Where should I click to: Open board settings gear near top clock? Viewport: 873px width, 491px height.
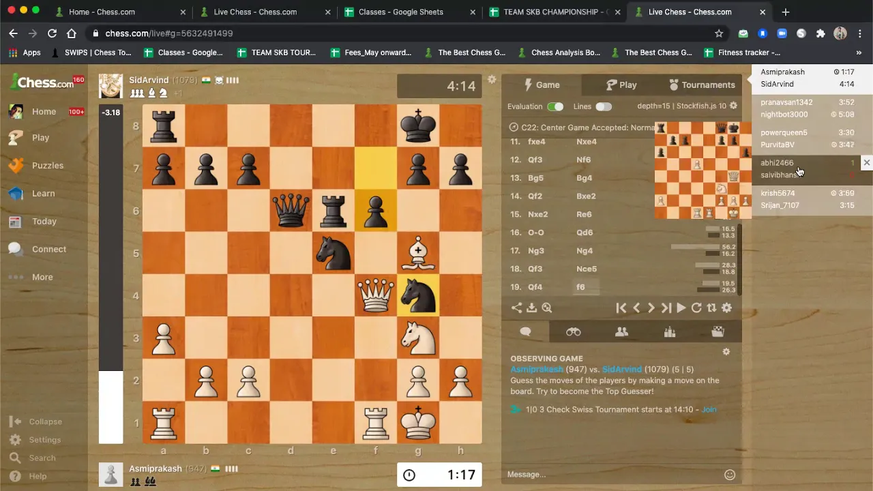(x=492, y=80)
